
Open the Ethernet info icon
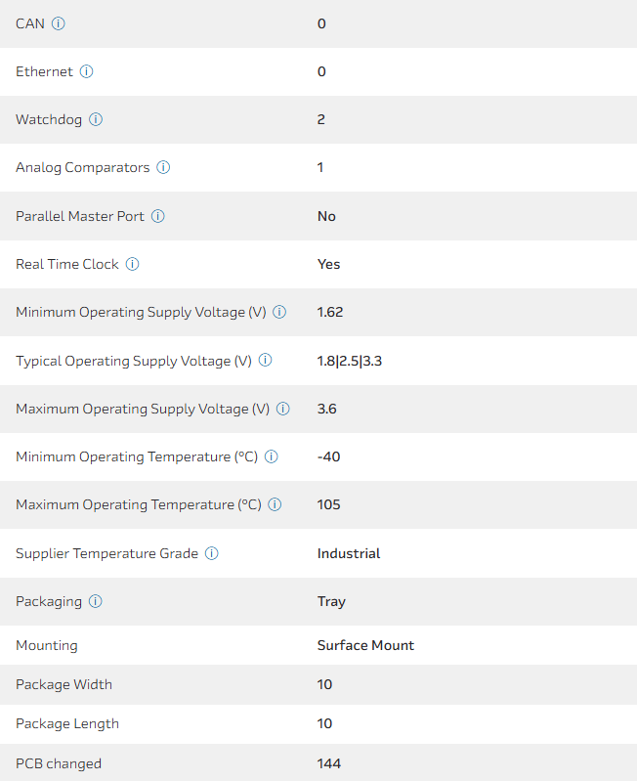(x=86, y=71)
